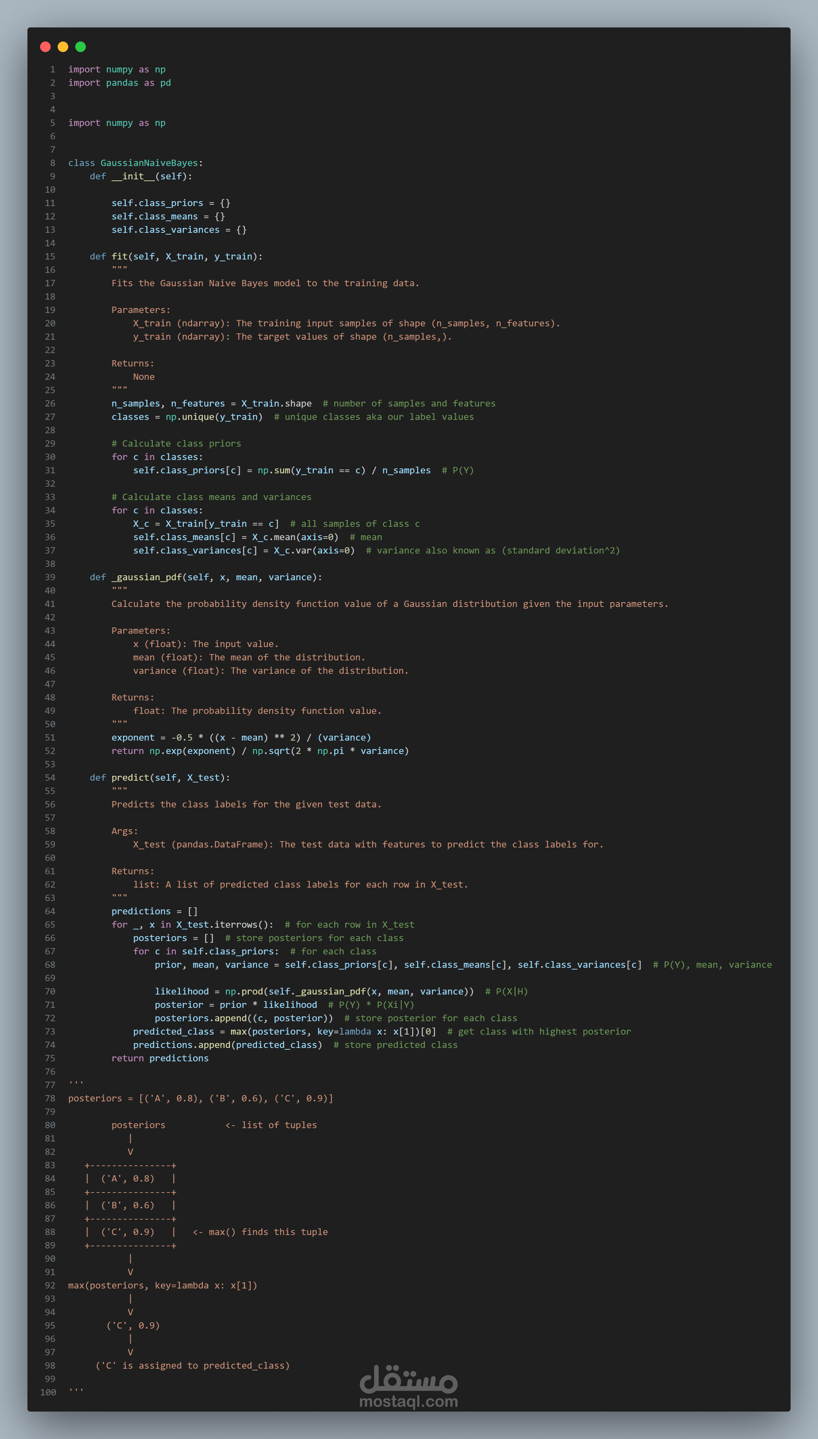Viewport: 818px width, 1439px height.
Task: Click the __init__ method name
Action: pos(133,177)
